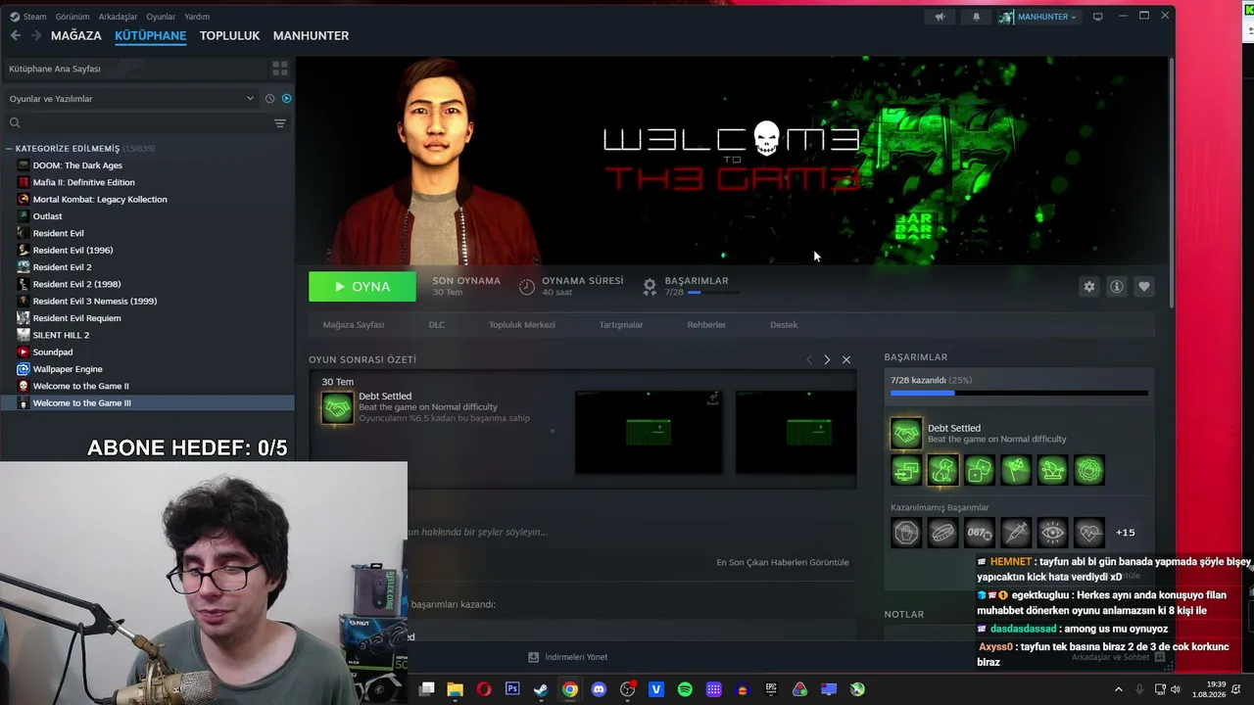Image resolution: width=1254 pixels, height=705 pixels.
Task: Open the Tartışmalar section
Action: tap(621, 325)
